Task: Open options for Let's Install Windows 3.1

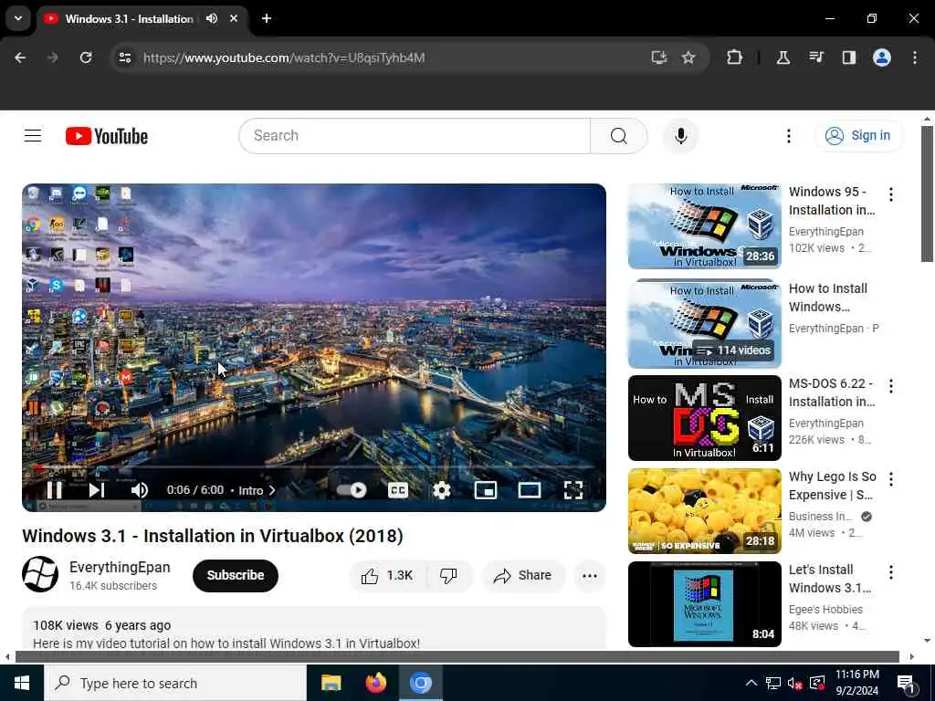Action: coord(891,572)
